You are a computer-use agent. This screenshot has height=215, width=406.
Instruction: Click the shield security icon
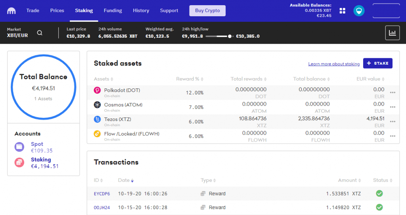[x=359, y=11]
